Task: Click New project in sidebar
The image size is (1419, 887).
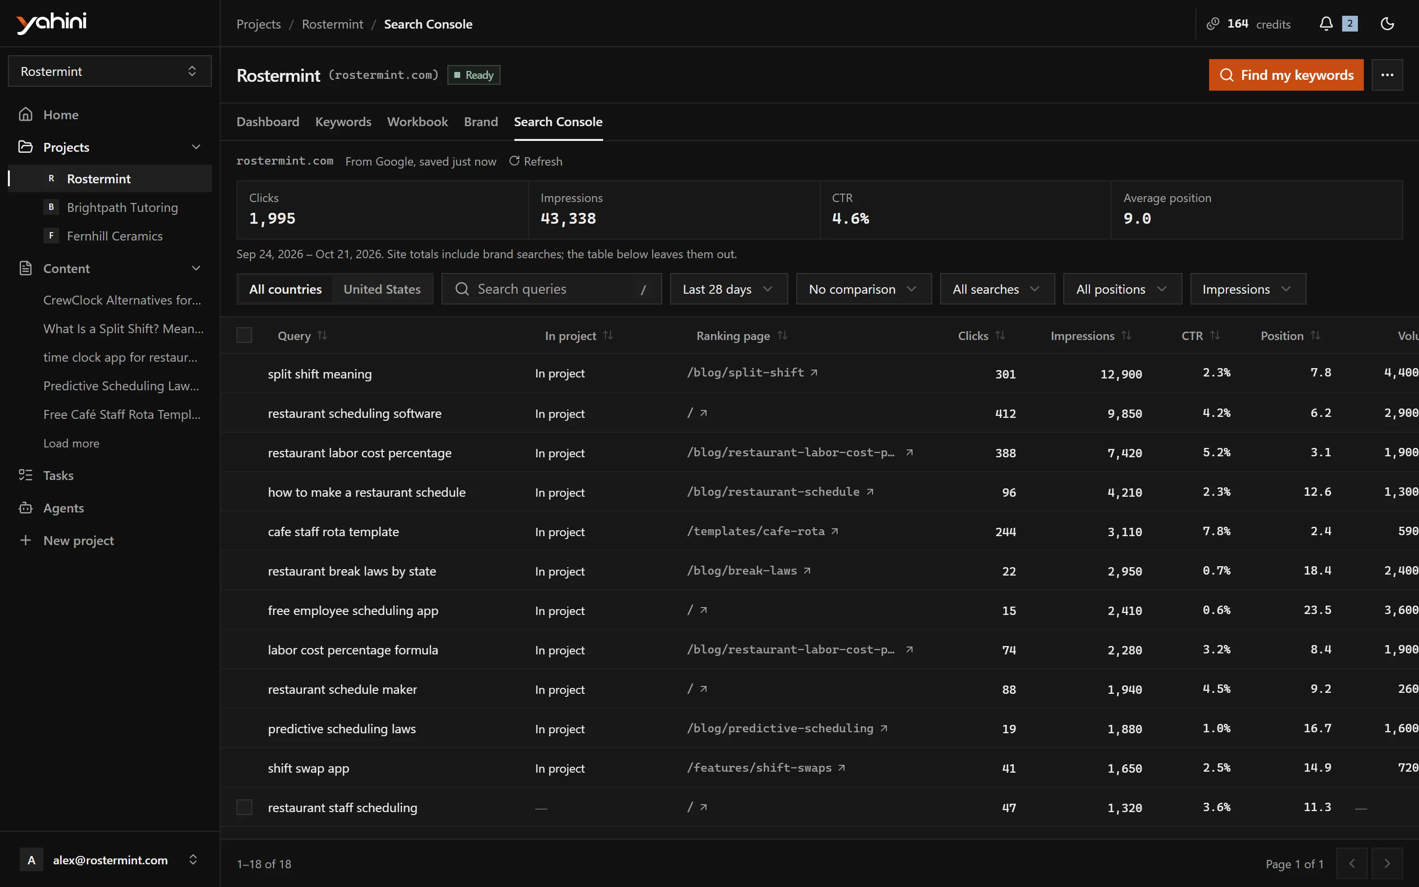Action: 78,540
